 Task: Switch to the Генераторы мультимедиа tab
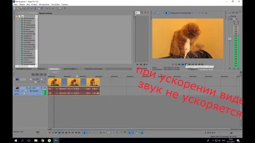93,69
